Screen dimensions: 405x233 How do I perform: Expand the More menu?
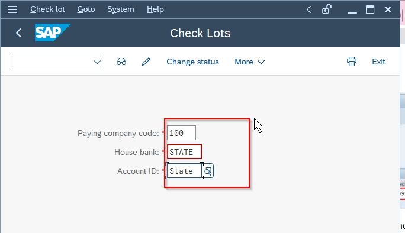(x=249, y=62)
